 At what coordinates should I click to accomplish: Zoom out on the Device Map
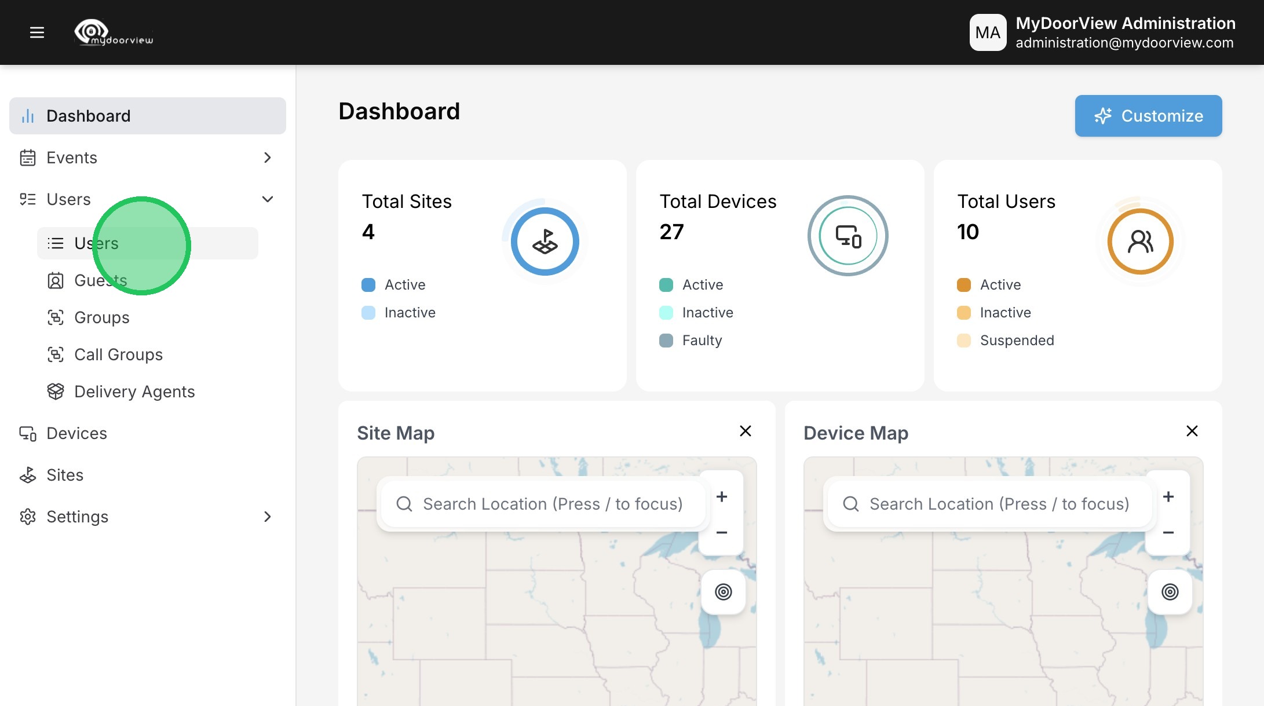(1168, 532)
